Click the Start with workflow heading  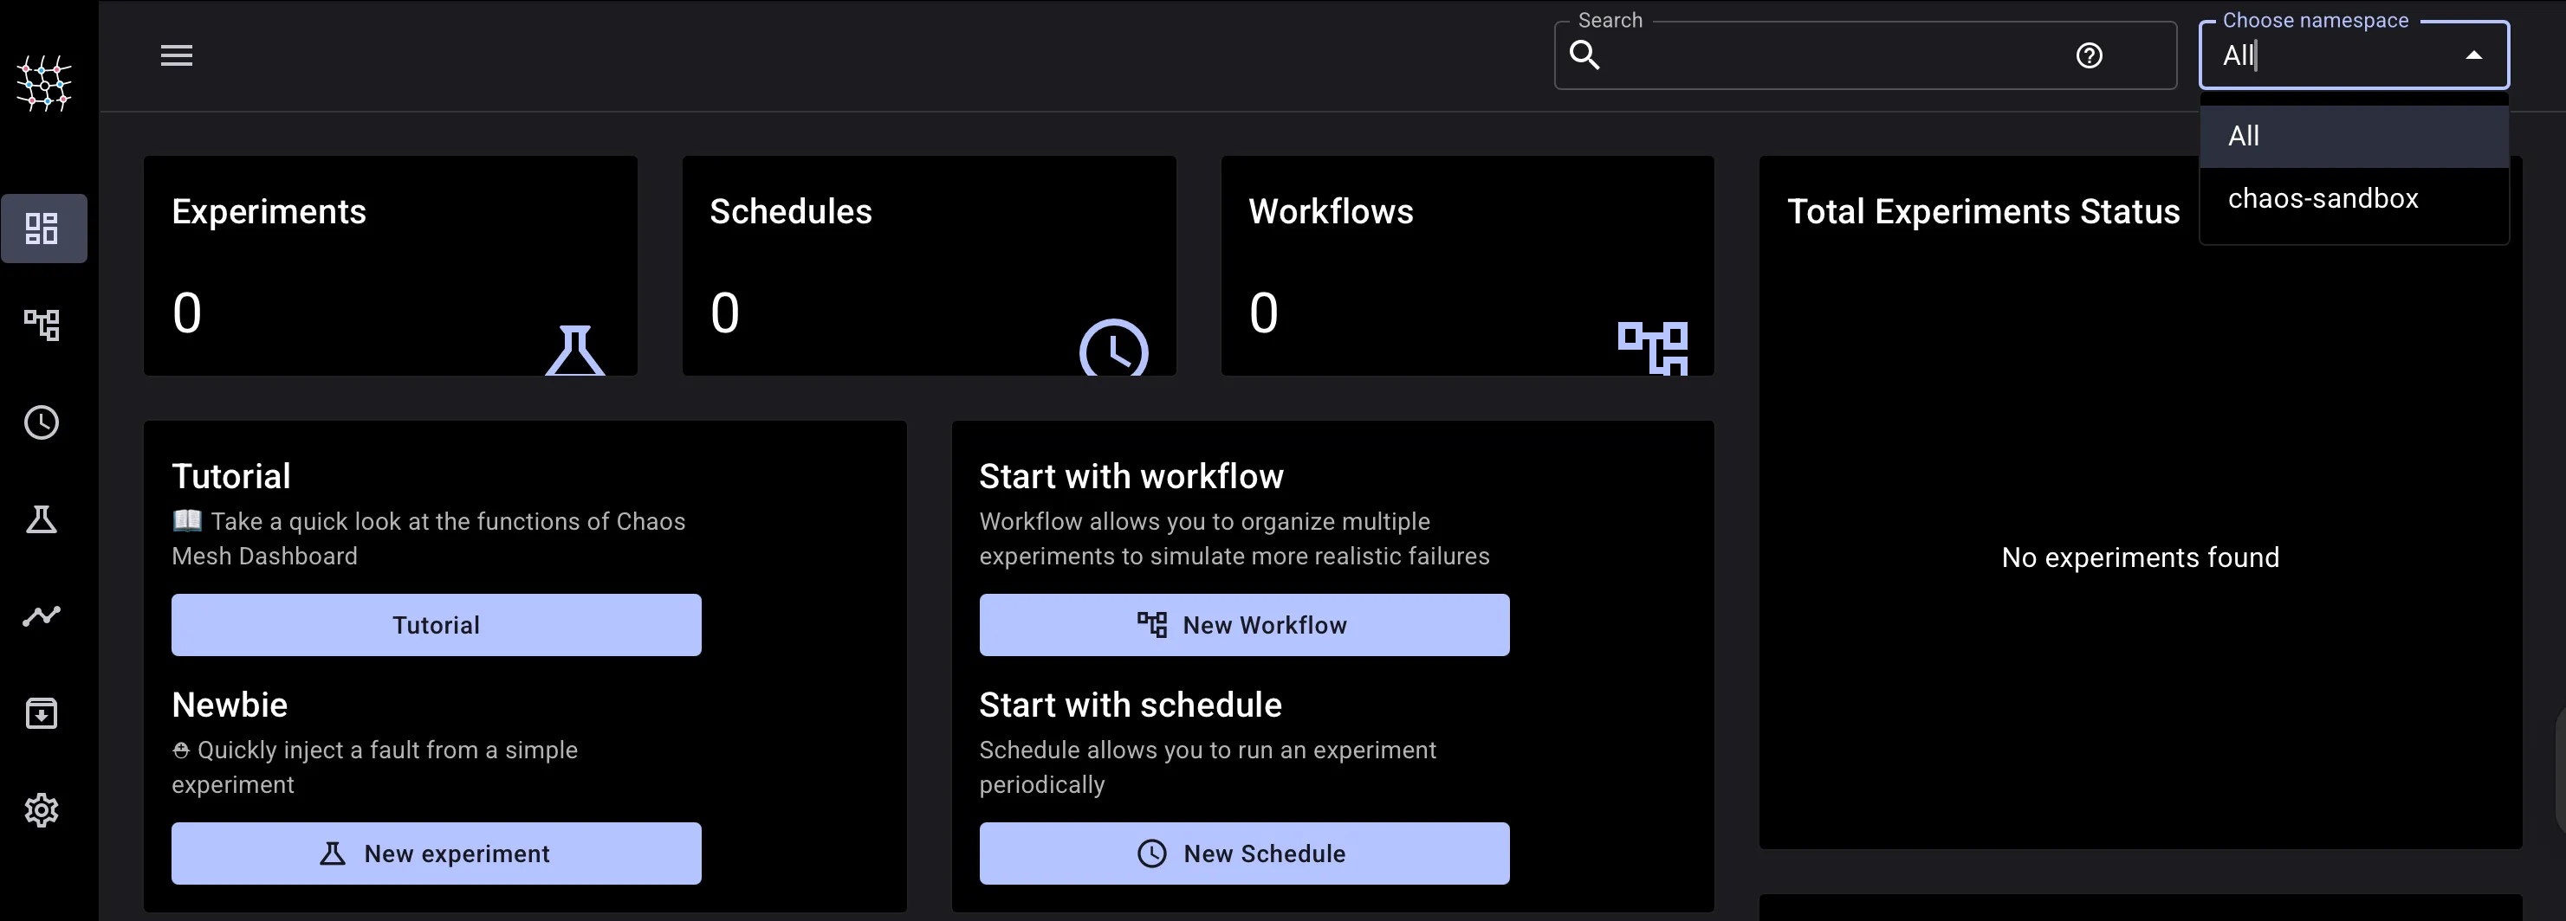1131,476
